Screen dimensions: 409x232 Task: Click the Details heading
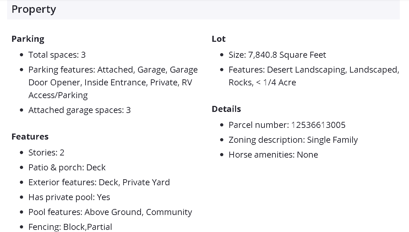[x=226, y=109]
